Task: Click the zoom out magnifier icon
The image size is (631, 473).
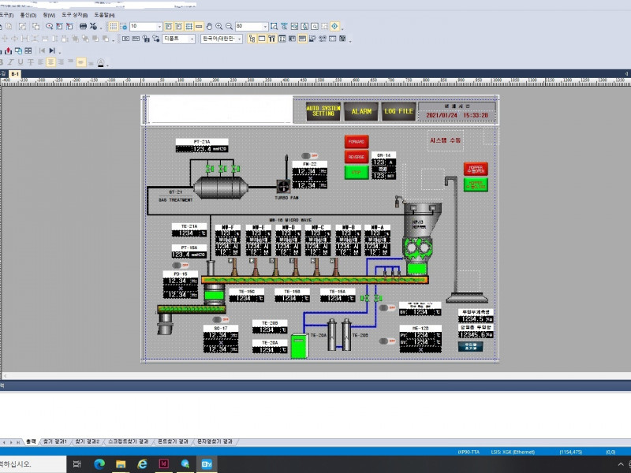Action: [229, 26]
